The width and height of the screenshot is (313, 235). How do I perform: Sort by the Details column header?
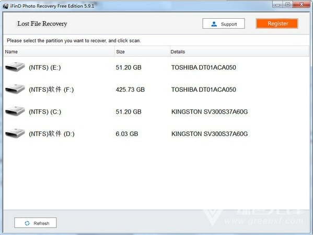(x=239, y=52)
